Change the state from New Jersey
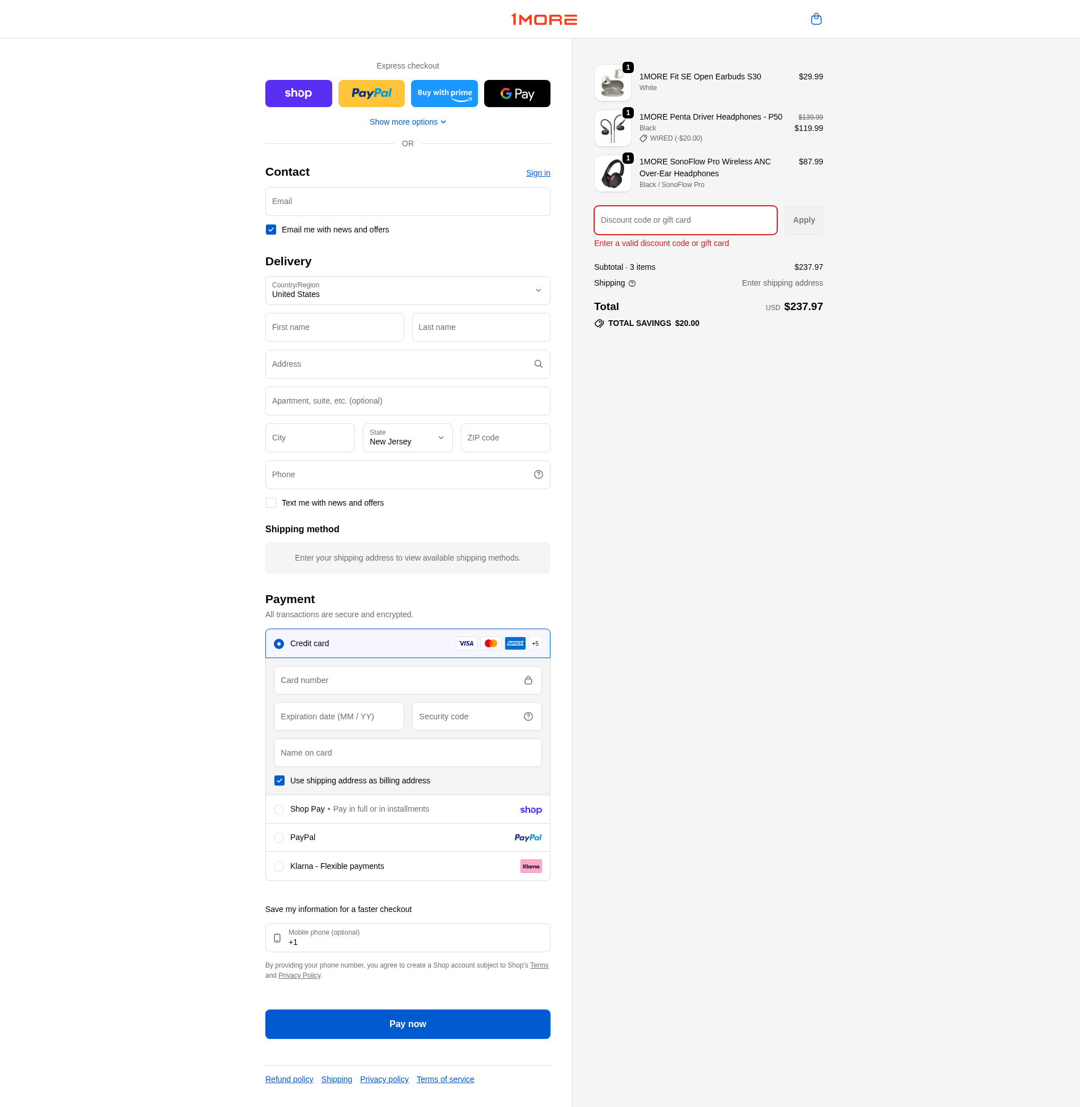 (407, 437)
